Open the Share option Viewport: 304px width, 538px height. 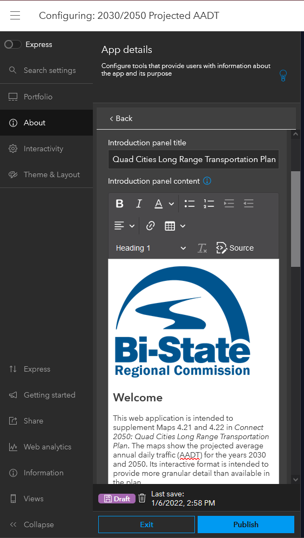pyautogui.click(x=46, y=421)
